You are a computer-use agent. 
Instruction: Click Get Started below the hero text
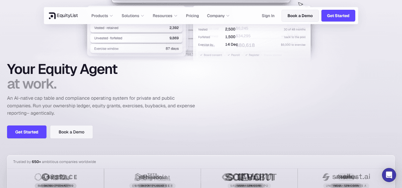pos(27,132)
